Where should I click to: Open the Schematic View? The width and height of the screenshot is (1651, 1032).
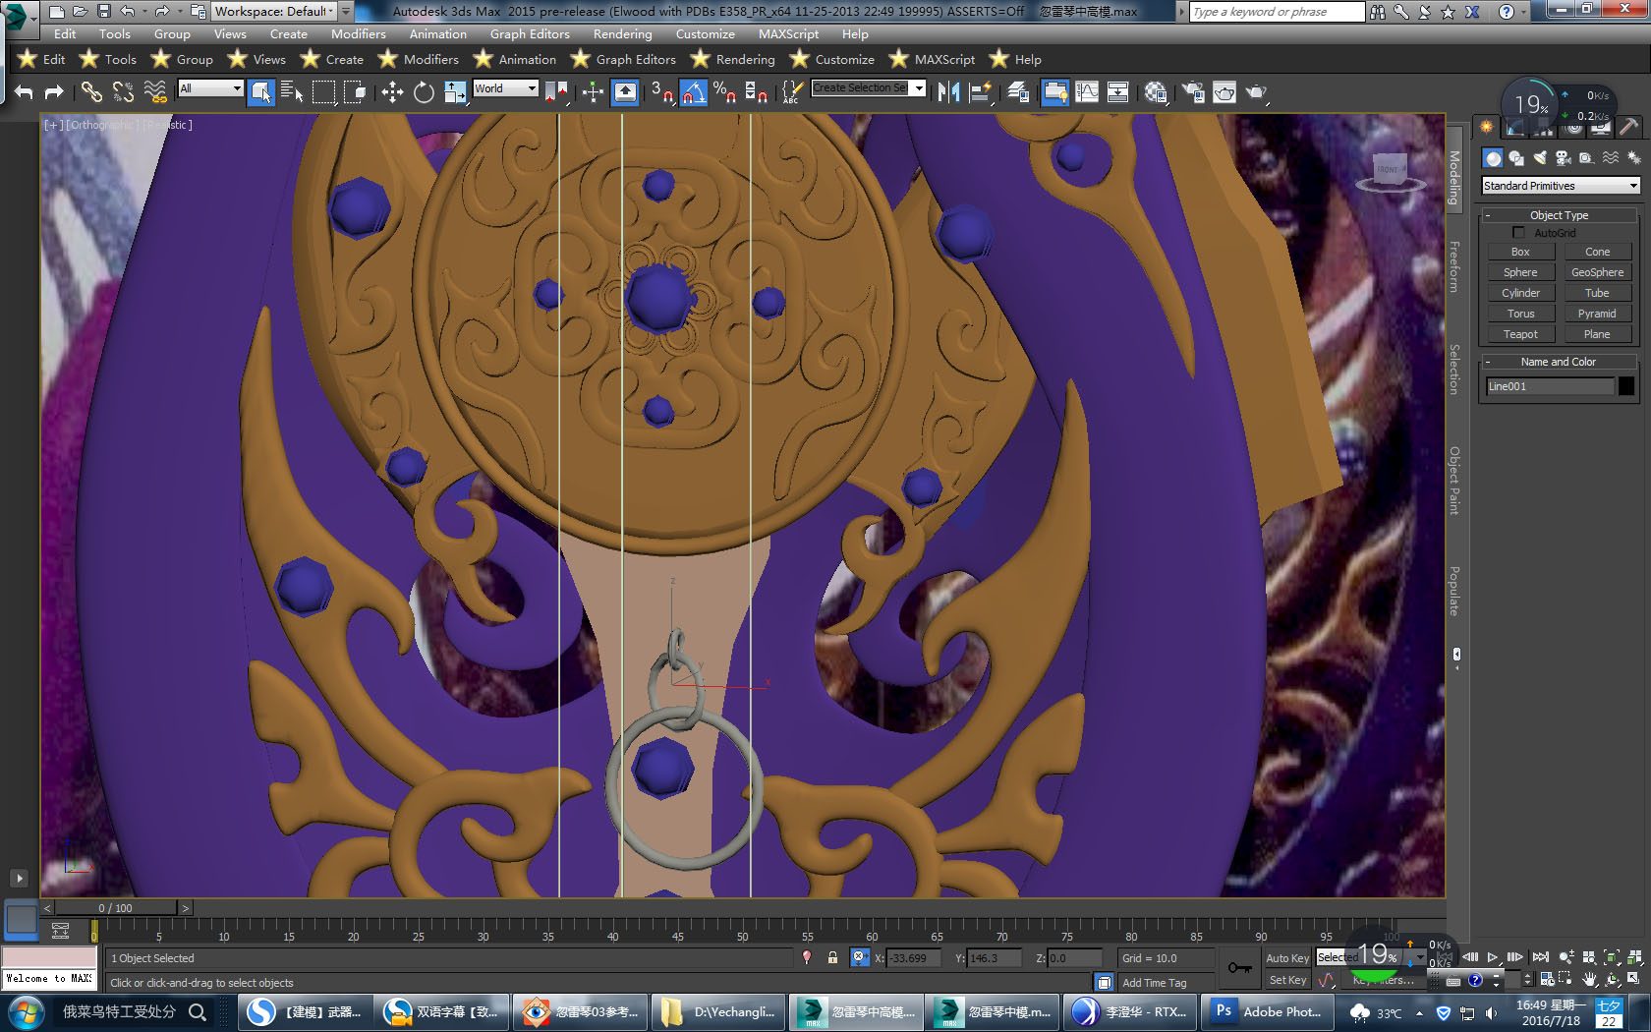[1117, 92]
